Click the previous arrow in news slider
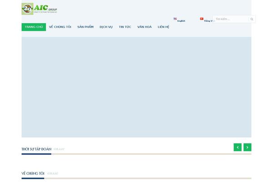 point(238,147)
